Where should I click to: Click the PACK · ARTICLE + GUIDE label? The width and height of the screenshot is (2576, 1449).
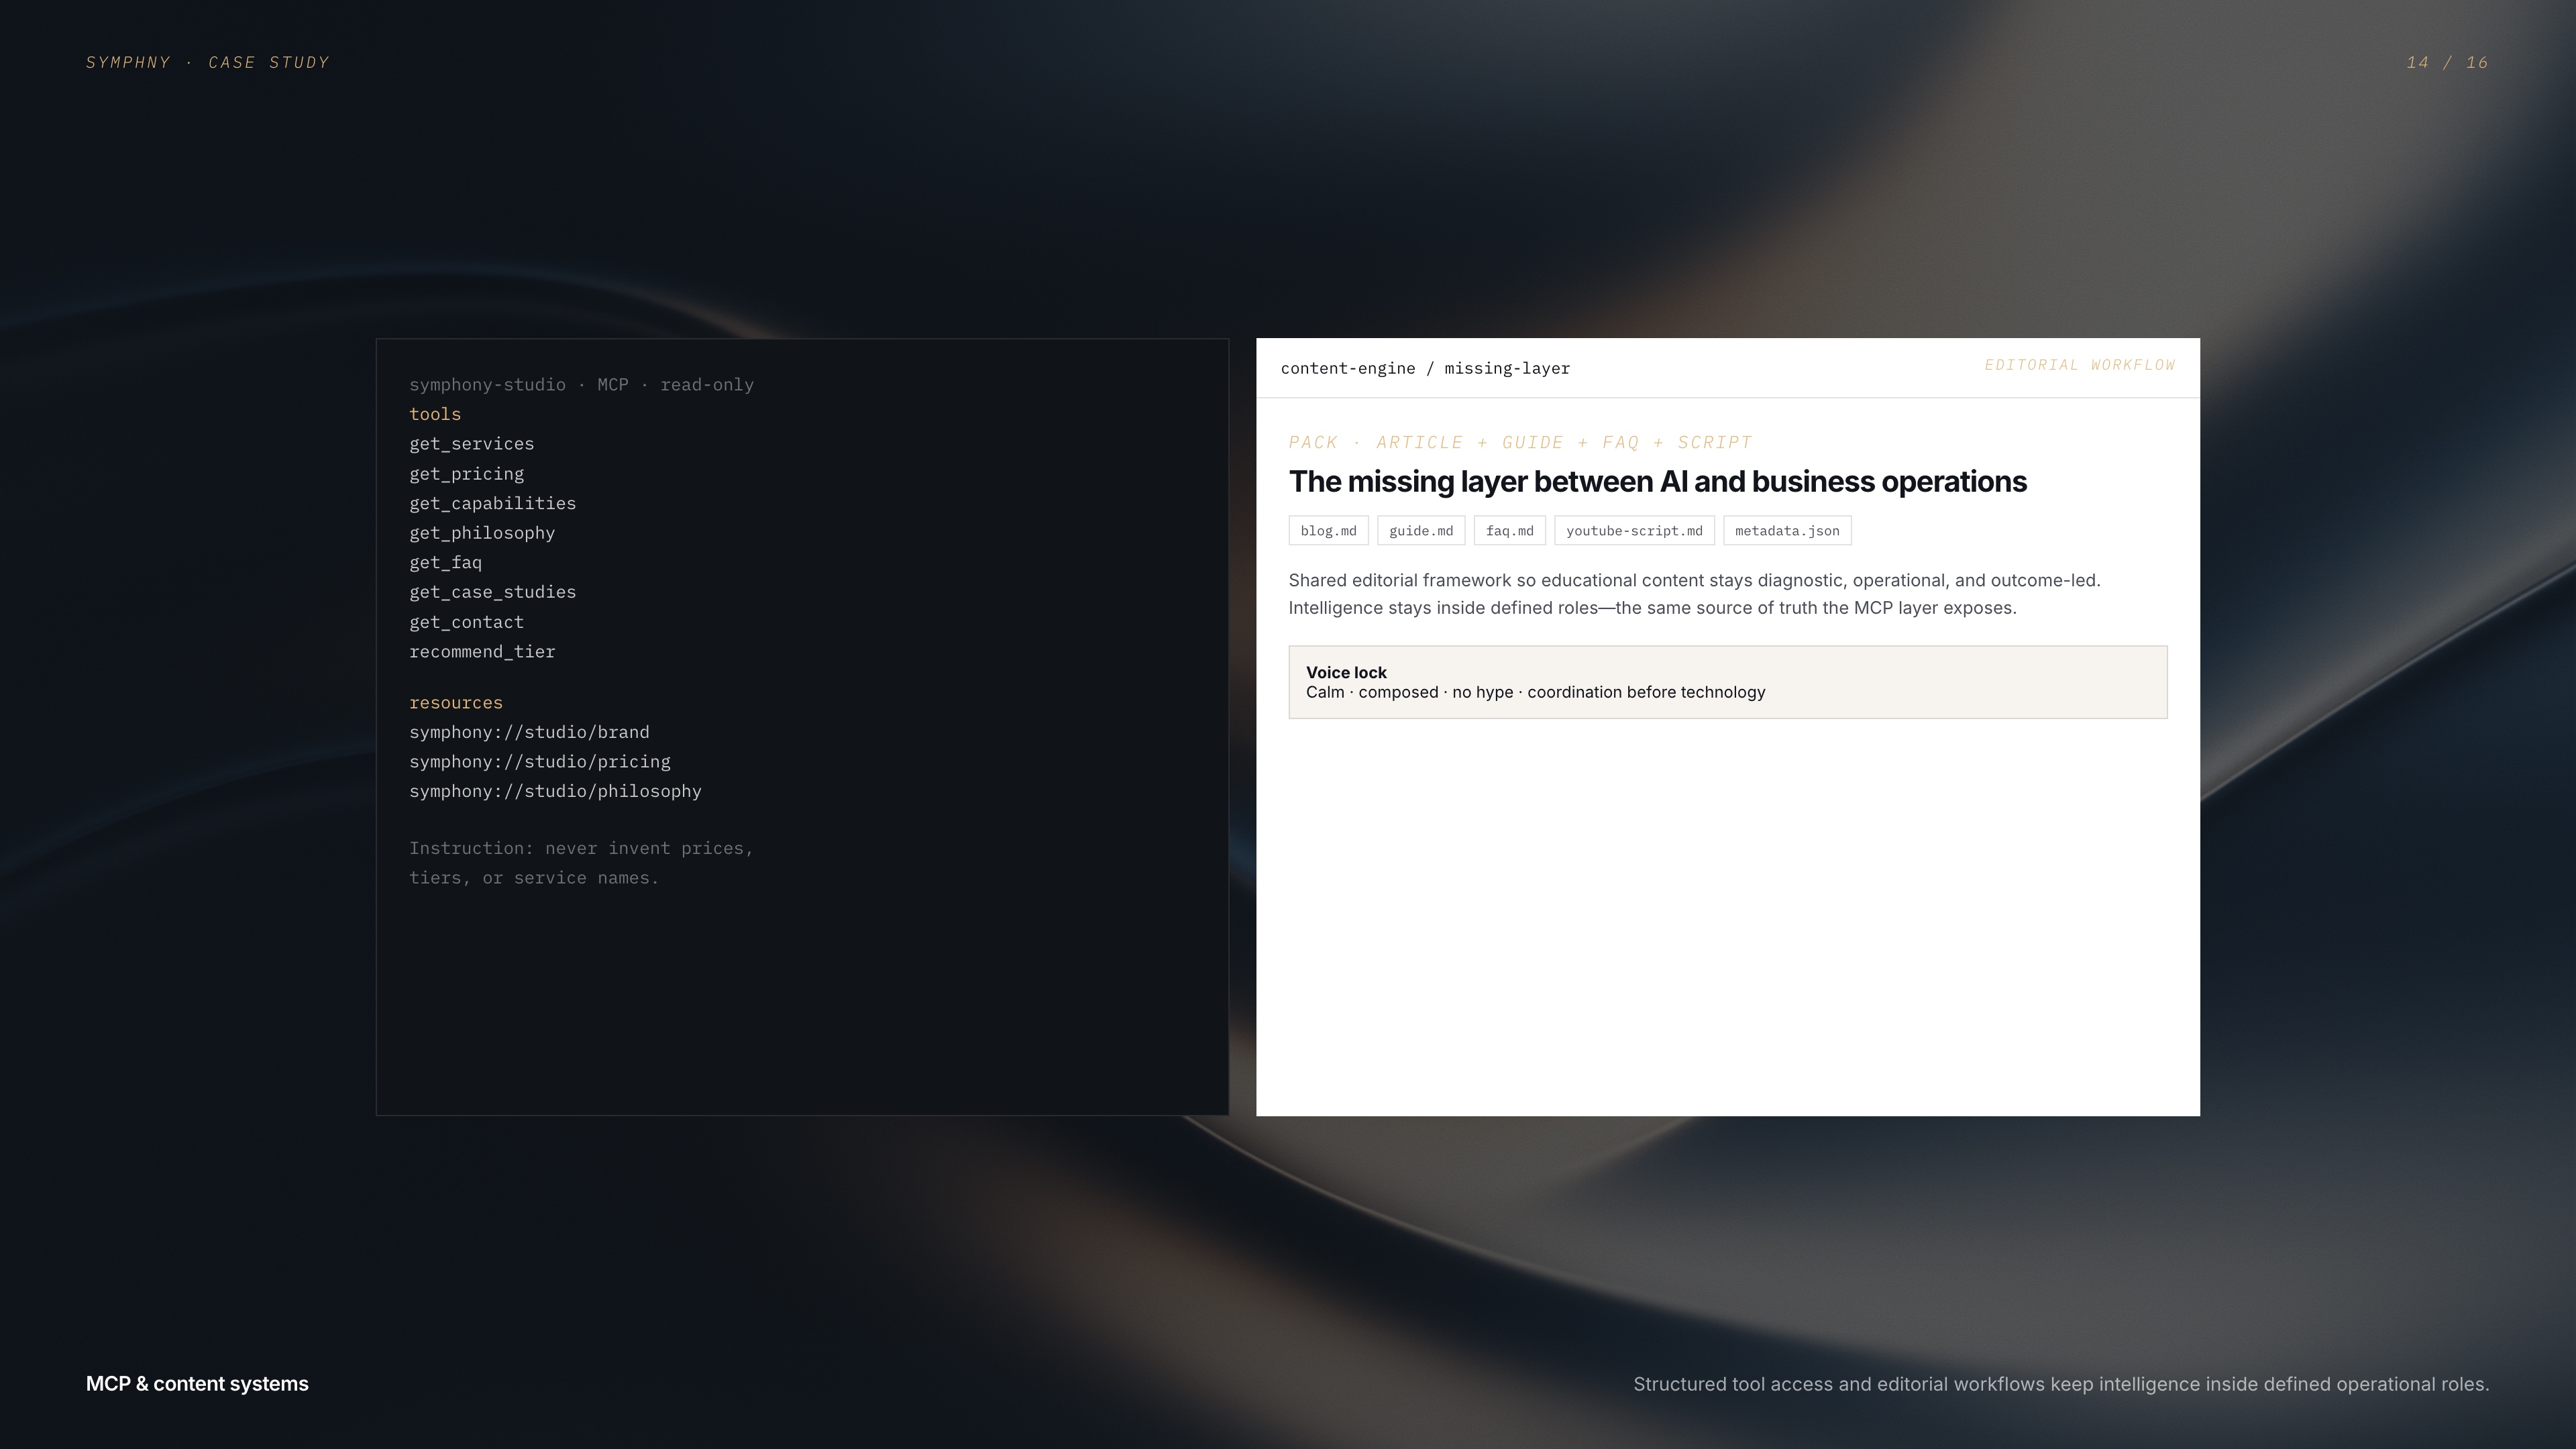pyautogui.click(x=1520, y=442)
